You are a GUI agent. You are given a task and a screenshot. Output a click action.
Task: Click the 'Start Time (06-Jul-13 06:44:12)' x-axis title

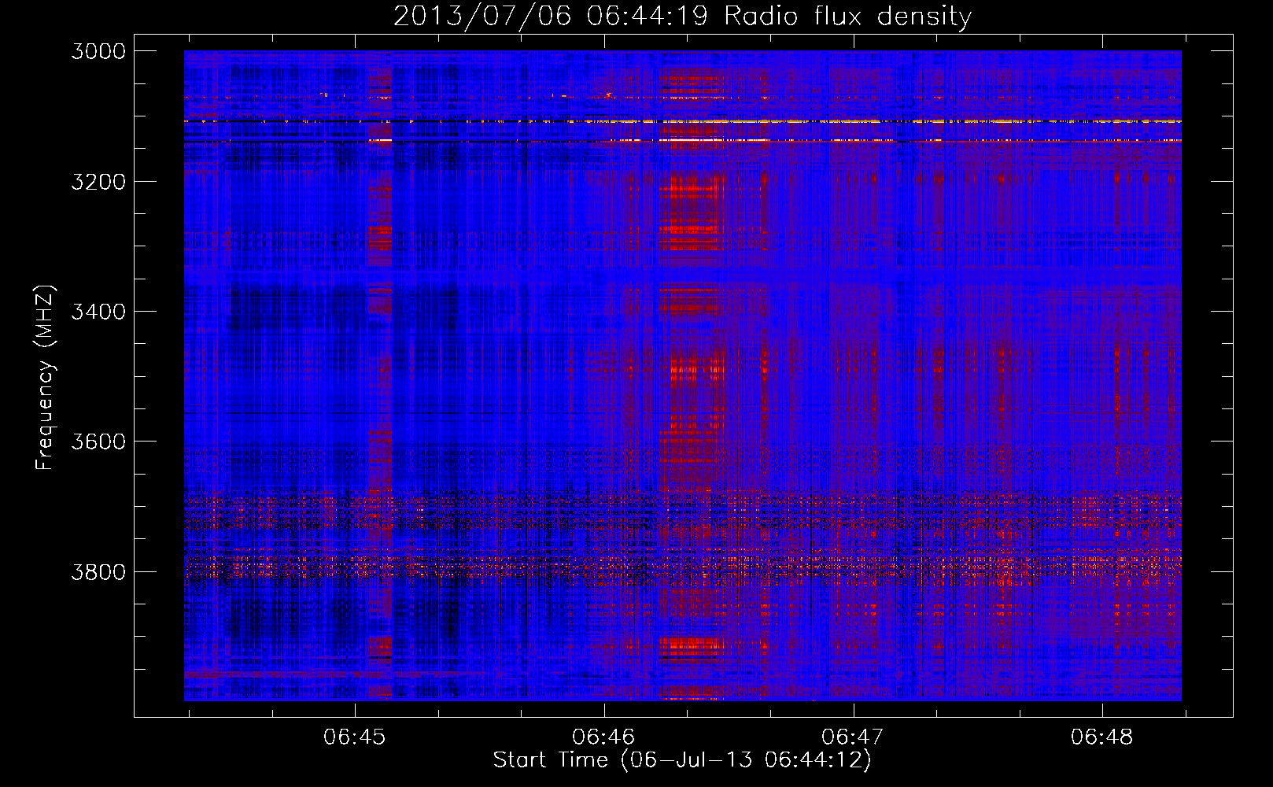pyautogui.click(x=682, y=760)
